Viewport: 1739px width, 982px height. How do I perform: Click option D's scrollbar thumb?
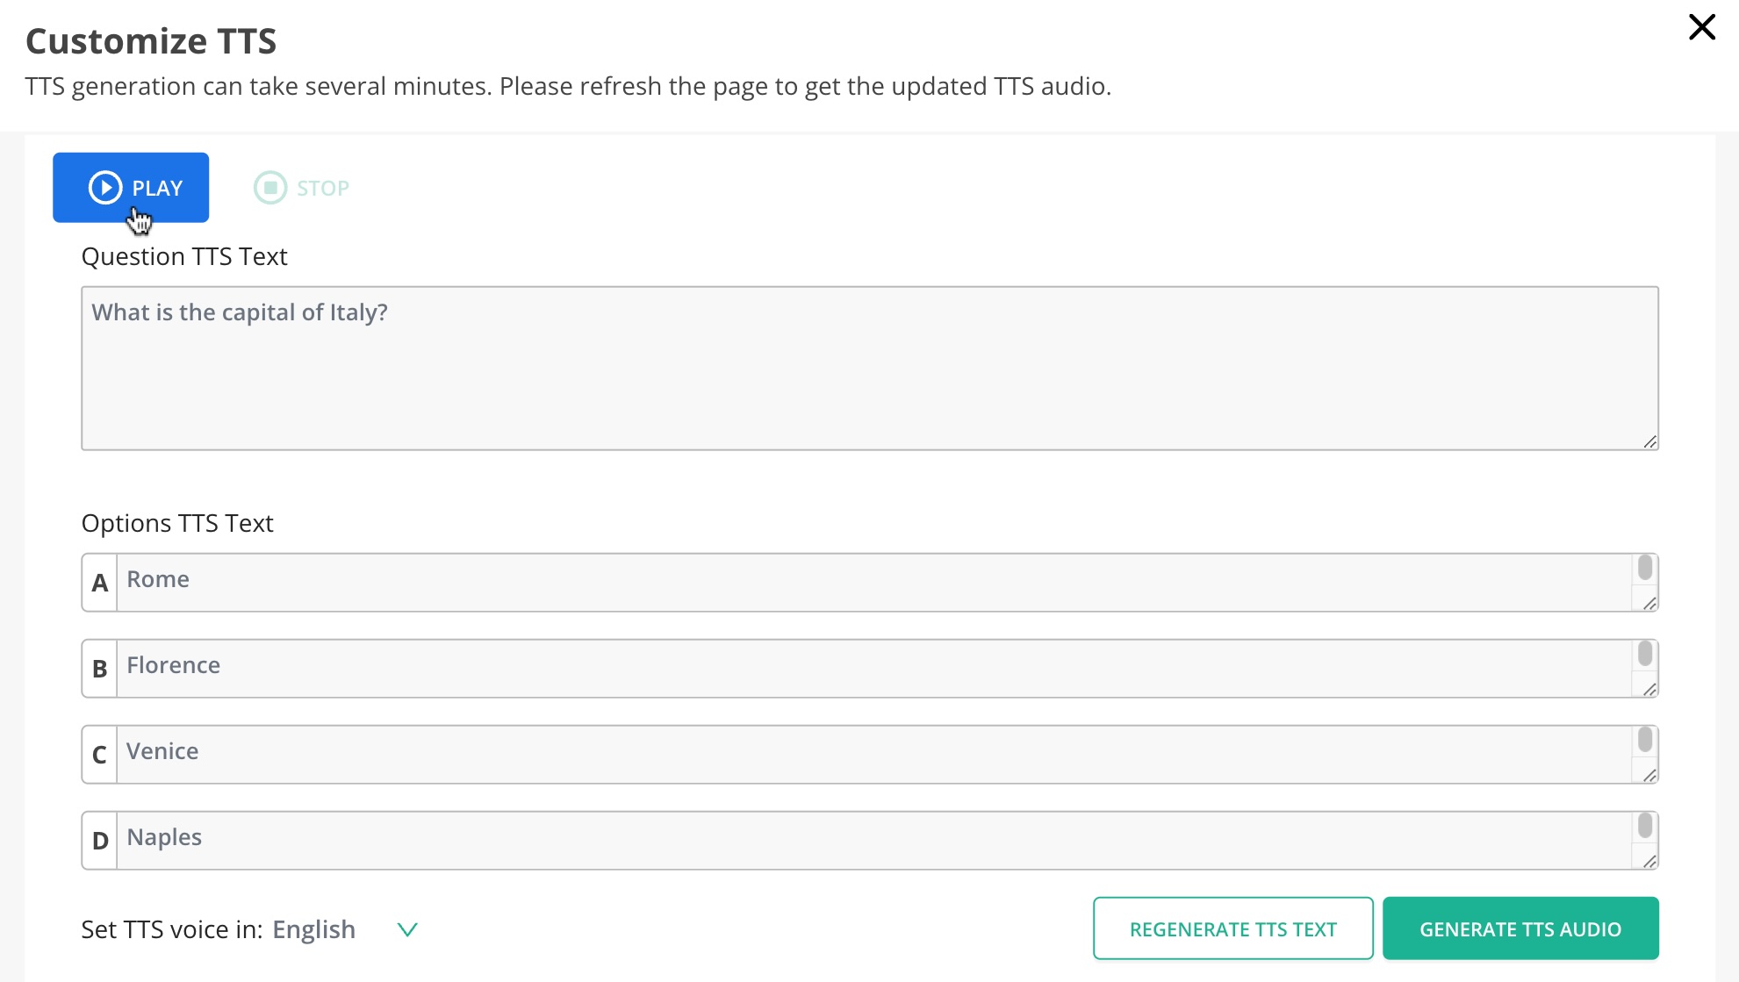1645,826
